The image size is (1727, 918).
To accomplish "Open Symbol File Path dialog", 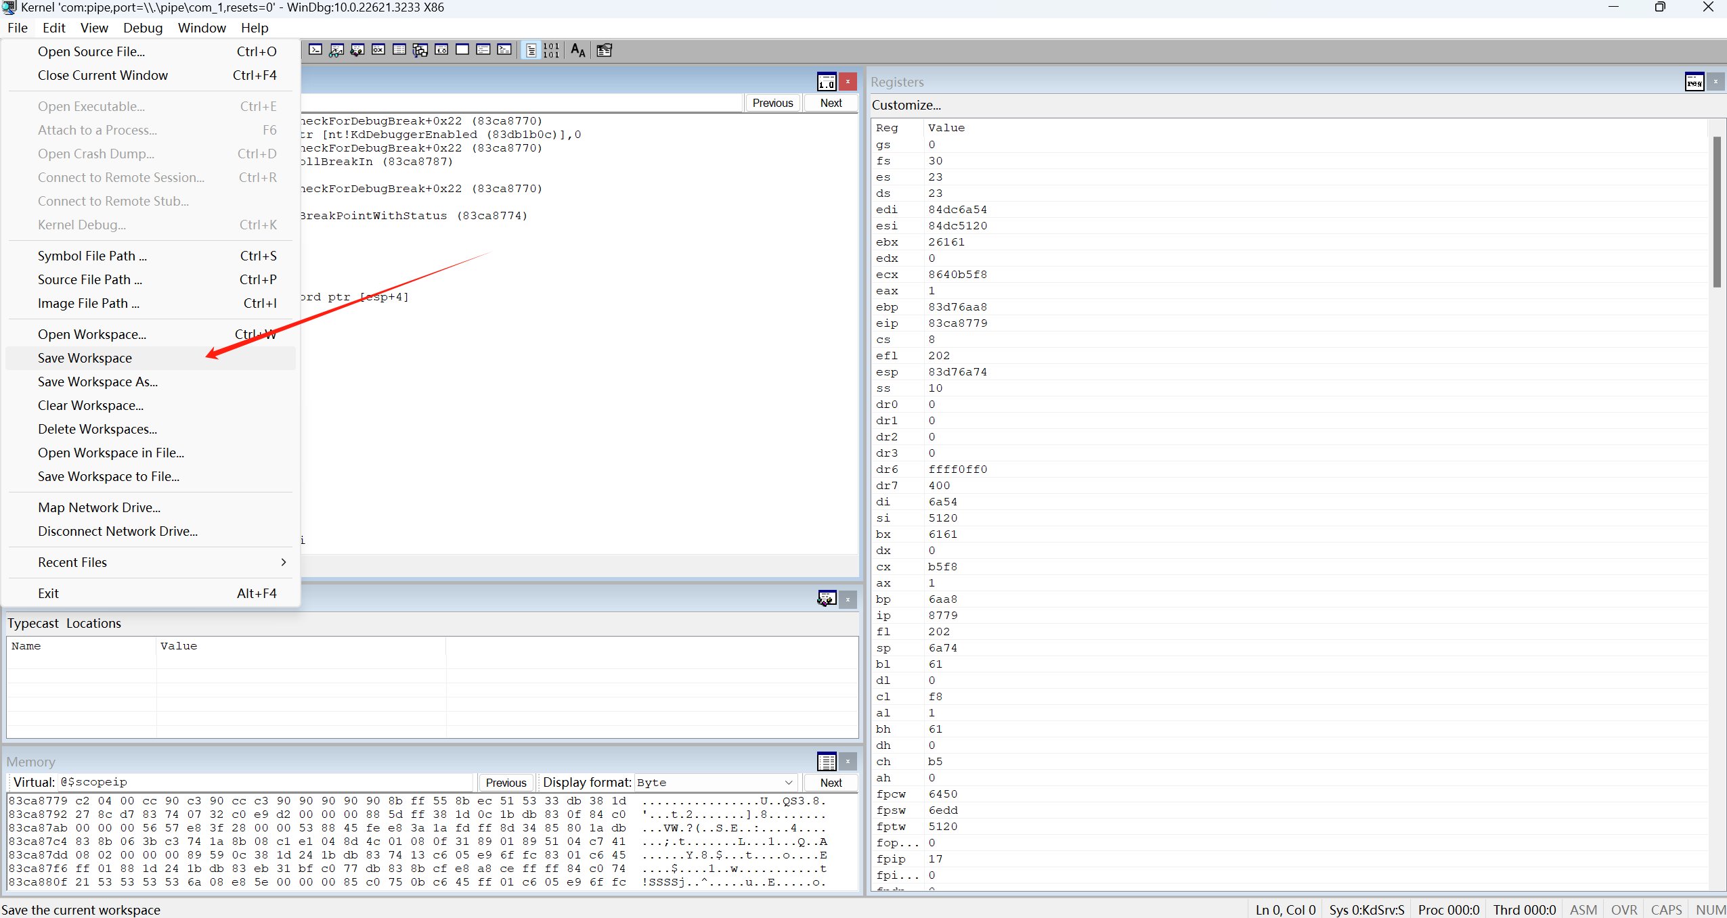I will (x=151, y=256).
